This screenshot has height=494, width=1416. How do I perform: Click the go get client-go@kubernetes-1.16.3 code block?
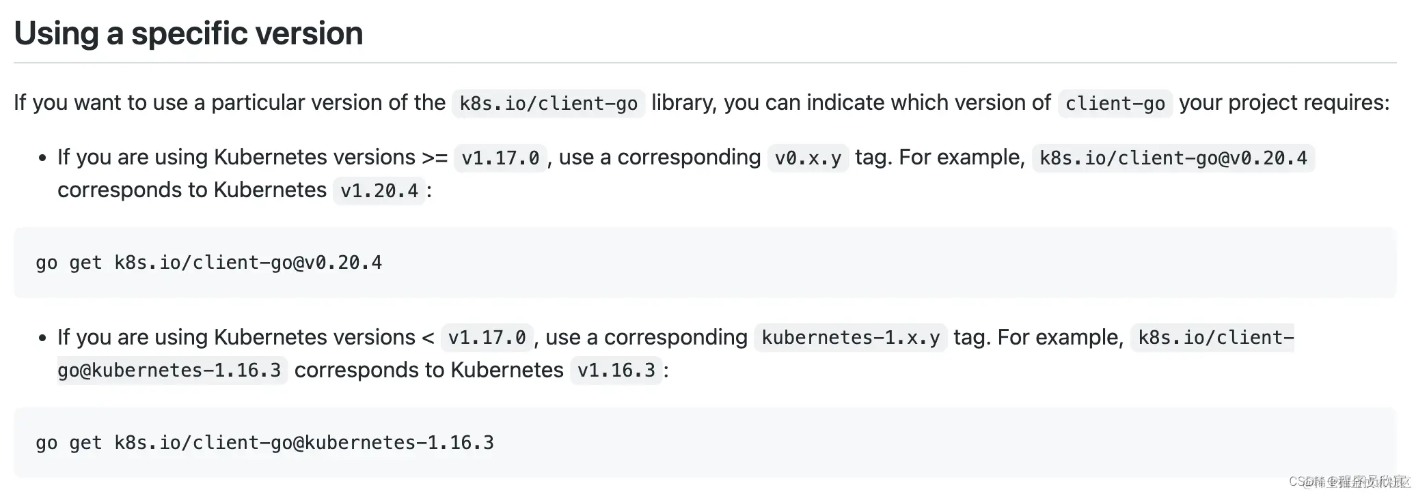click(x=705, y=443)
